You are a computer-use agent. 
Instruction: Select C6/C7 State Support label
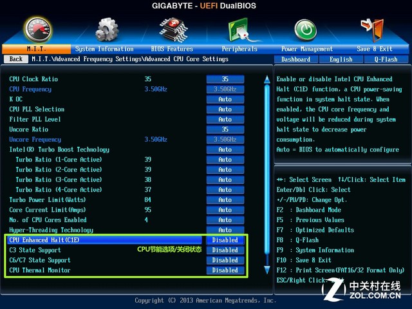click(x=40, y=260)
